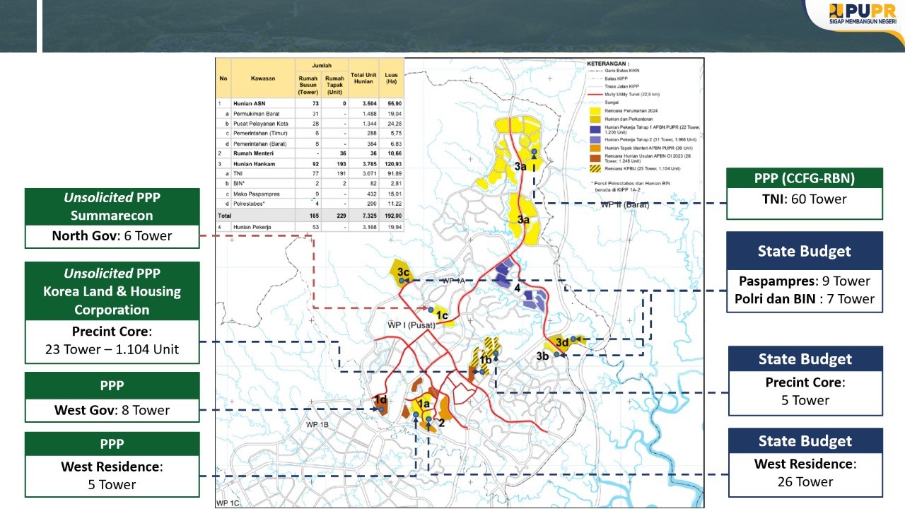This screenshot has width=905, height=509.
Task: Open the Unsolicited PPP Summarecon box
Action: [x=112, y=206]
